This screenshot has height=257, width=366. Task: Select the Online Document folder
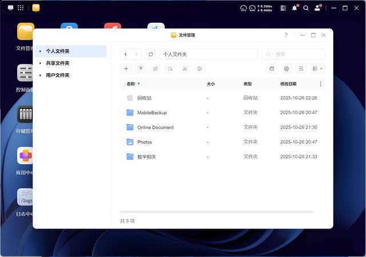pos(222,127)
